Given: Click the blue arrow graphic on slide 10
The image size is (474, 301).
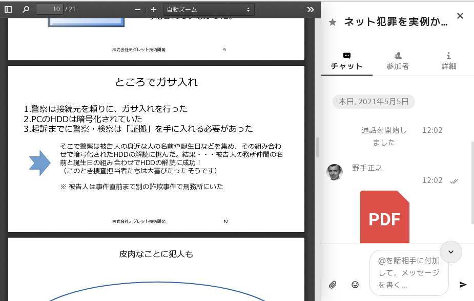Looking at the screenshot, I should point(40,163).
